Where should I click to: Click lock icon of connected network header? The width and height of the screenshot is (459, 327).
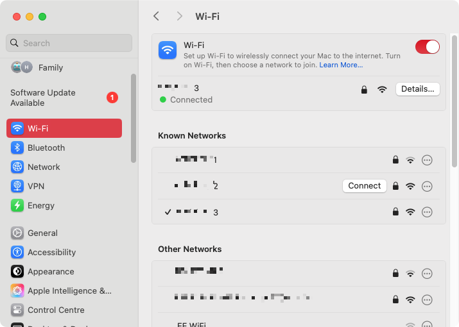364,90
